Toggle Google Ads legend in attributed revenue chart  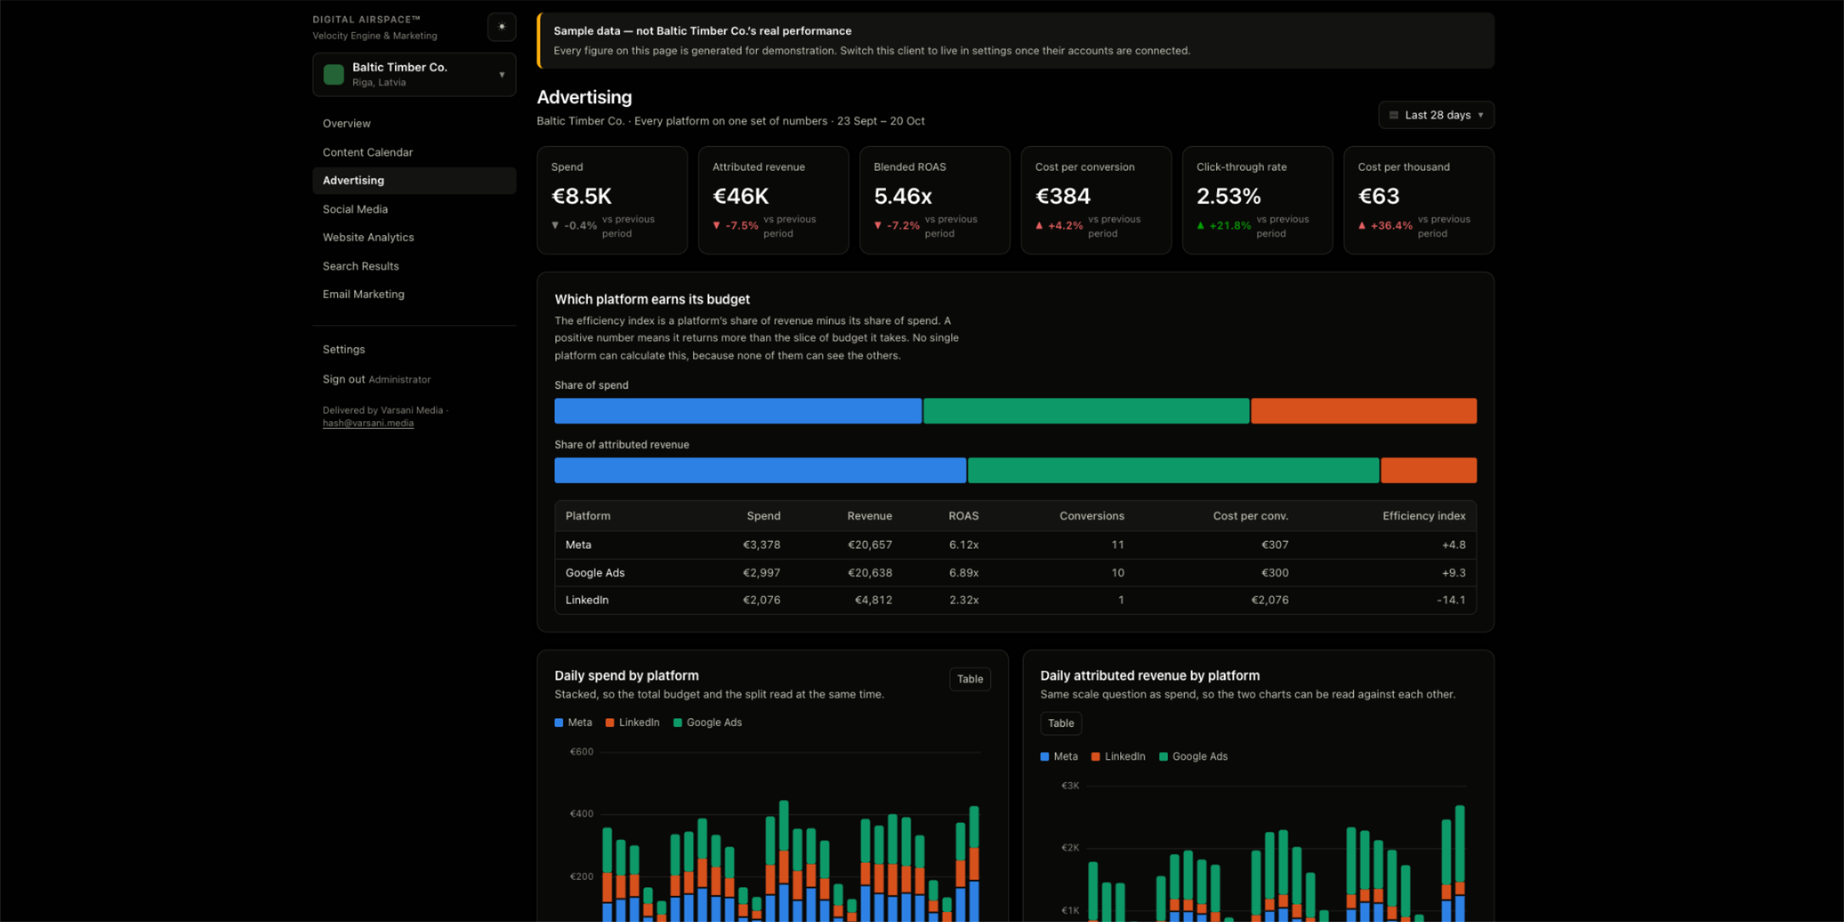coord(1193,757)
